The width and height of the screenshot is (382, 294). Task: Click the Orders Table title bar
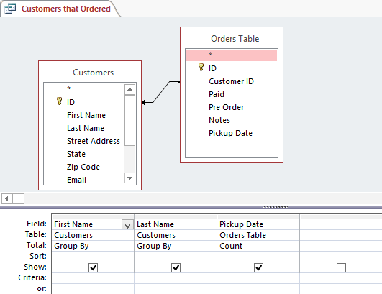pyautogui.click(x=232, y=38)
